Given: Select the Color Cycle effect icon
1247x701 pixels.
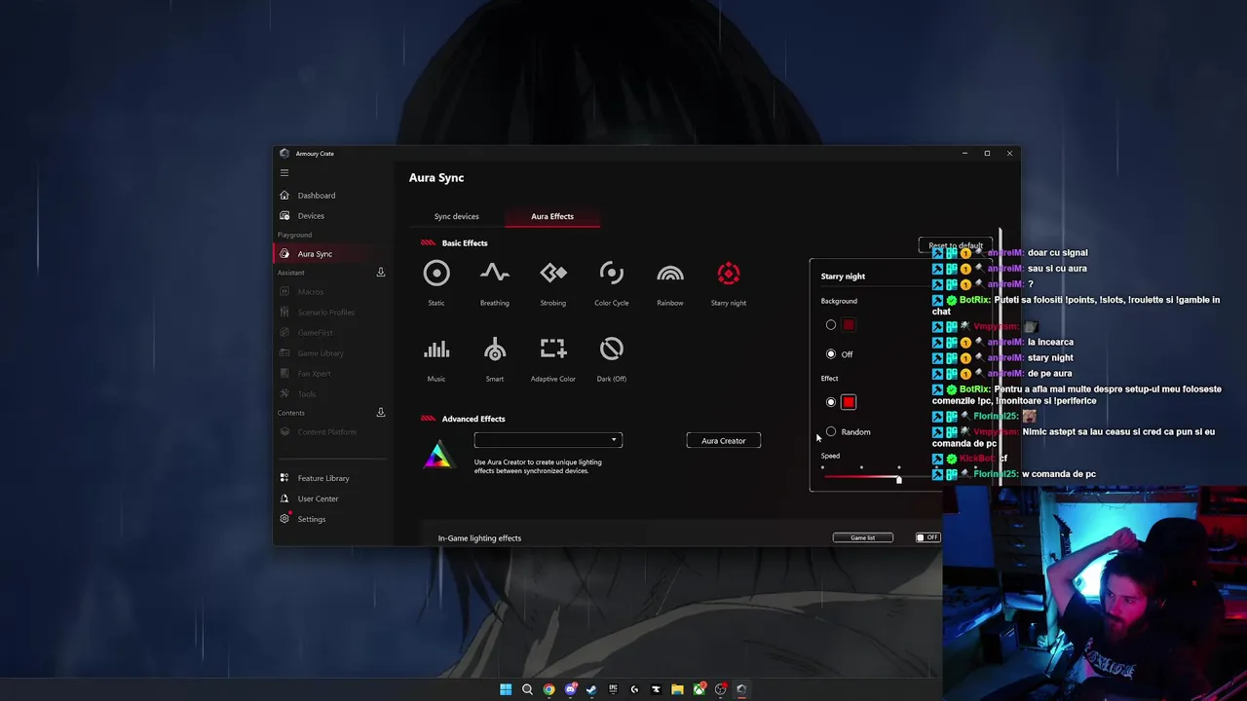Looking at the screenshot, I should pyautogui.click(x=612, y=274).
